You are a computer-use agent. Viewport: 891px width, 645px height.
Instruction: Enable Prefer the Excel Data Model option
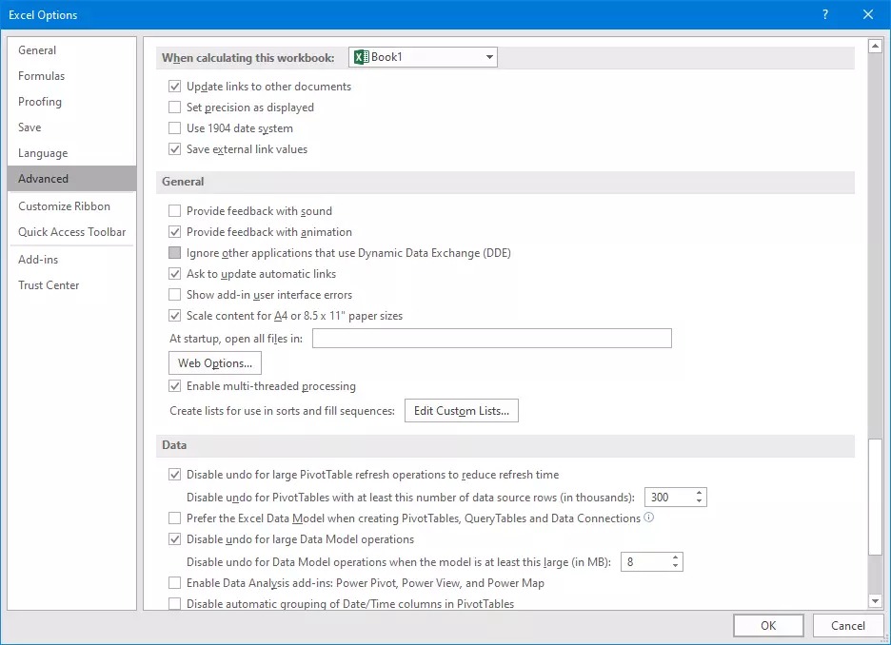(175, 518)
